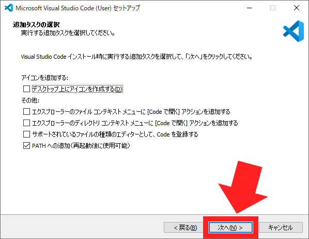The height and width of the screenshot is (239, 309).
Task: Enable the desktop icon creation checkbox
Action: point(26,89)
